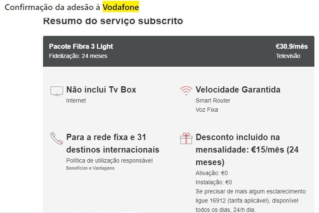This screenshot has height=213, width=319.
Task: Click the Pacote Fibra 3 Light title
Action: 81,46
